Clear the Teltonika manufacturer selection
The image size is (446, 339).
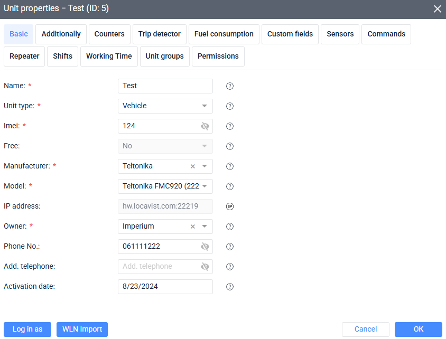[193, 166]
